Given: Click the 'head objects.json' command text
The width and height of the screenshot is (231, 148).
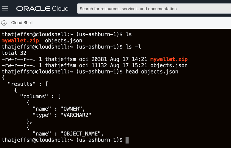Looking at the screenshot, I should pos(152,72).
